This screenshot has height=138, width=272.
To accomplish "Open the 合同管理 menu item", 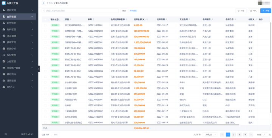I will (x=18, y=17).
